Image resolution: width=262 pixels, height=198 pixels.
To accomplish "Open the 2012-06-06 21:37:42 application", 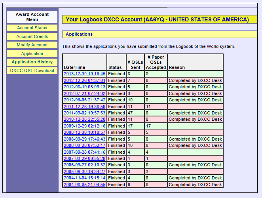I will (x=85, y=100).
